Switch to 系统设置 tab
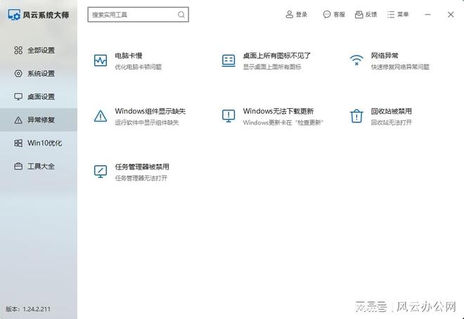The image size is (464, 319). pyautogui.click(x=39, y=73)
